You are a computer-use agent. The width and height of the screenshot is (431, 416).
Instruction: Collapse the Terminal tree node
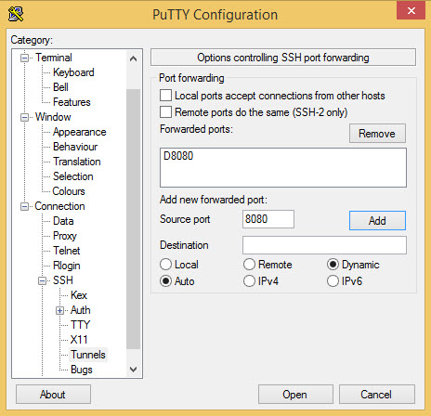(x=24, y=58)
